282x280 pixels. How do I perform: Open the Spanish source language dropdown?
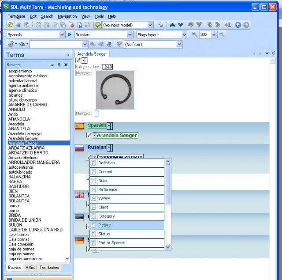click(x=62, y=34)
